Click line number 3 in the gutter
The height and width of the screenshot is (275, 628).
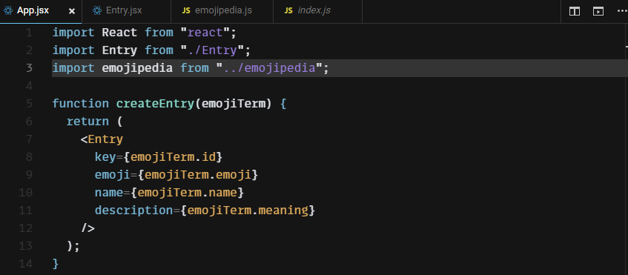[29, 68]
